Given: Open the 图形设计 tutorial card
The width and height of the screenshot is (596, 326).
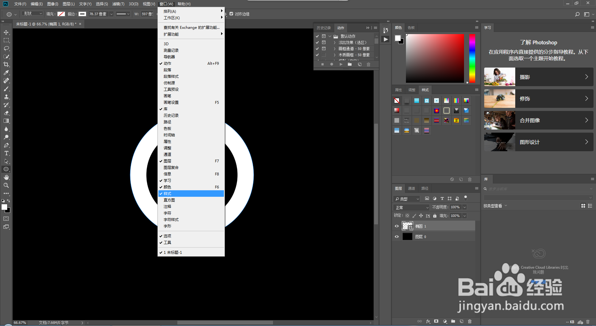Looking at the screenshot, I should (x=539, y=142).
